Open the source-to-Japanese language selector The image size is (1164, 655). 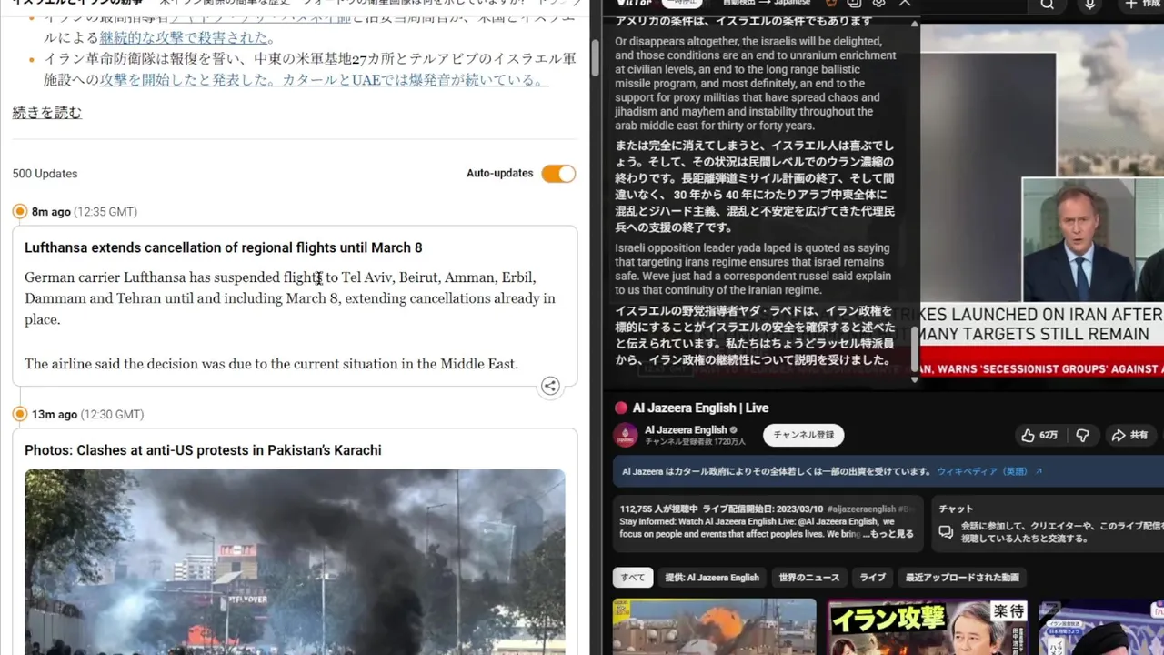click(766, 3)
